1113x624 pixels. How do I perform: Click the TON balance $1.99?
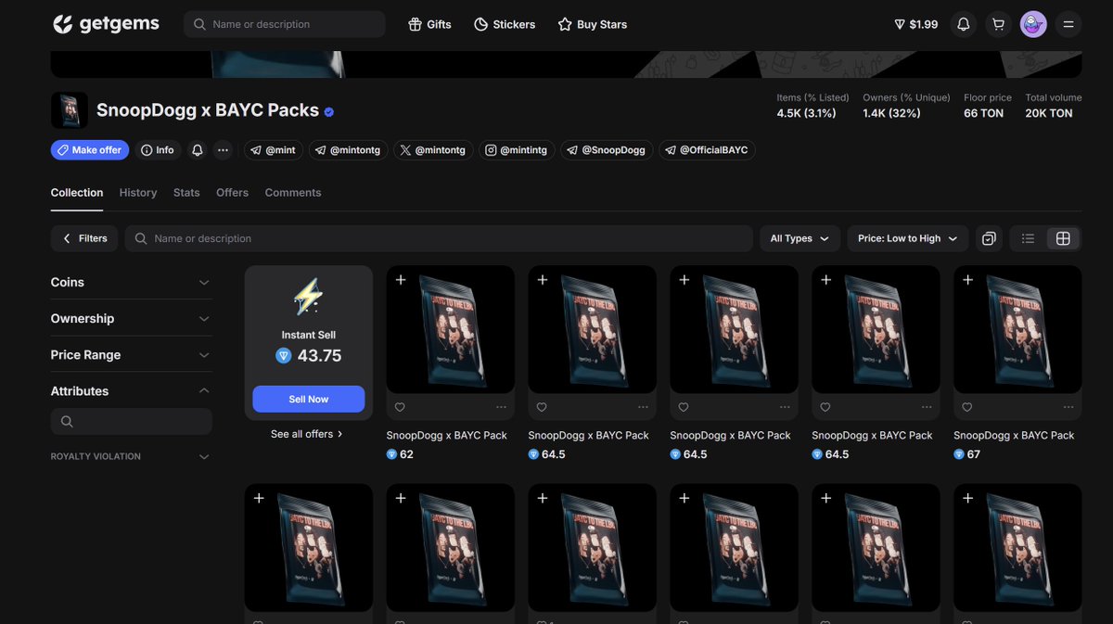pos(915,24)
